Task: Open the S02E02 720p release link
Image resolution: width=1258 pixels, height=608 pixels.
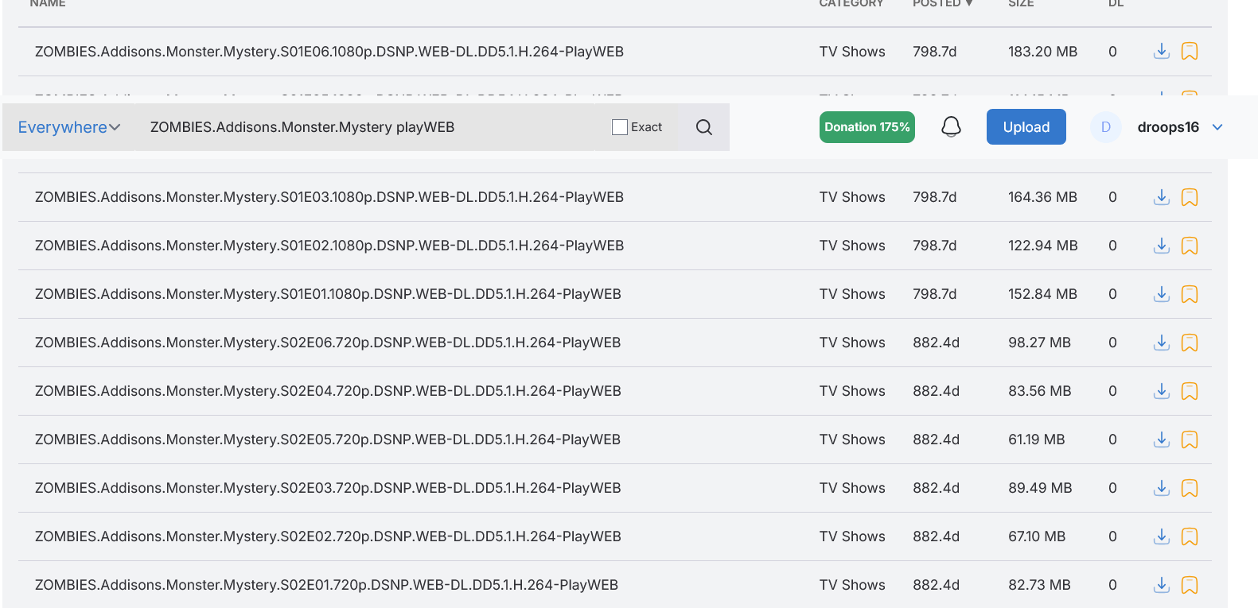Action: [x=327, y=536]
